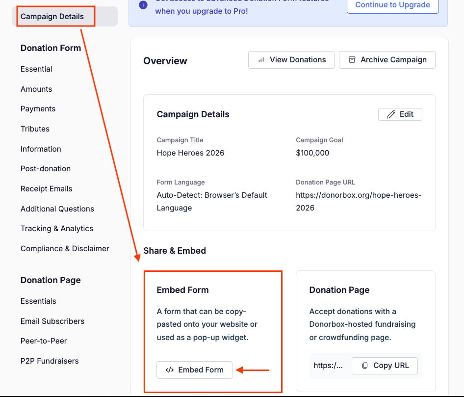The image size is (464, 397).
Task: Open Campaign Details in sidebar
Action: 65,17
